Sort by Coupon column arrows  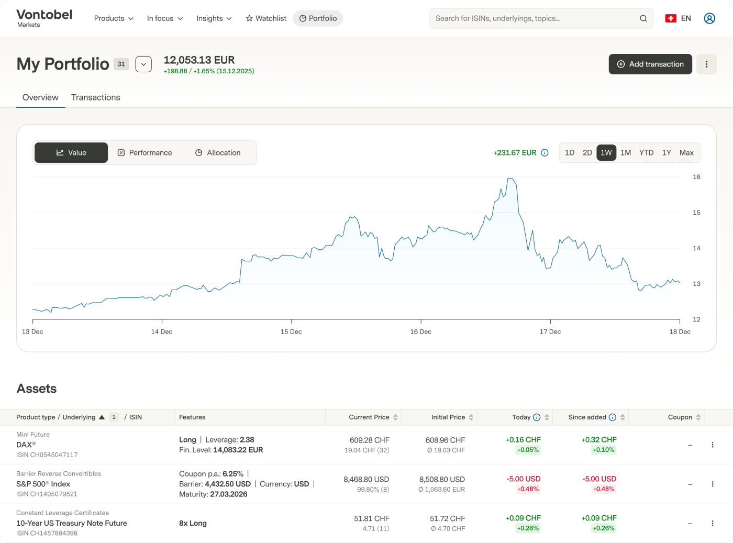tap(698, 417)
